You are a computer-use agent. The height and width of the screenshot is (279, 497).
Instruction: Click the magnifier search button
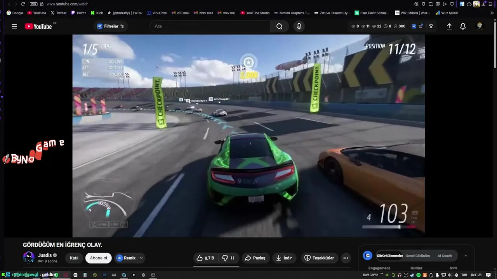[280, 26]
